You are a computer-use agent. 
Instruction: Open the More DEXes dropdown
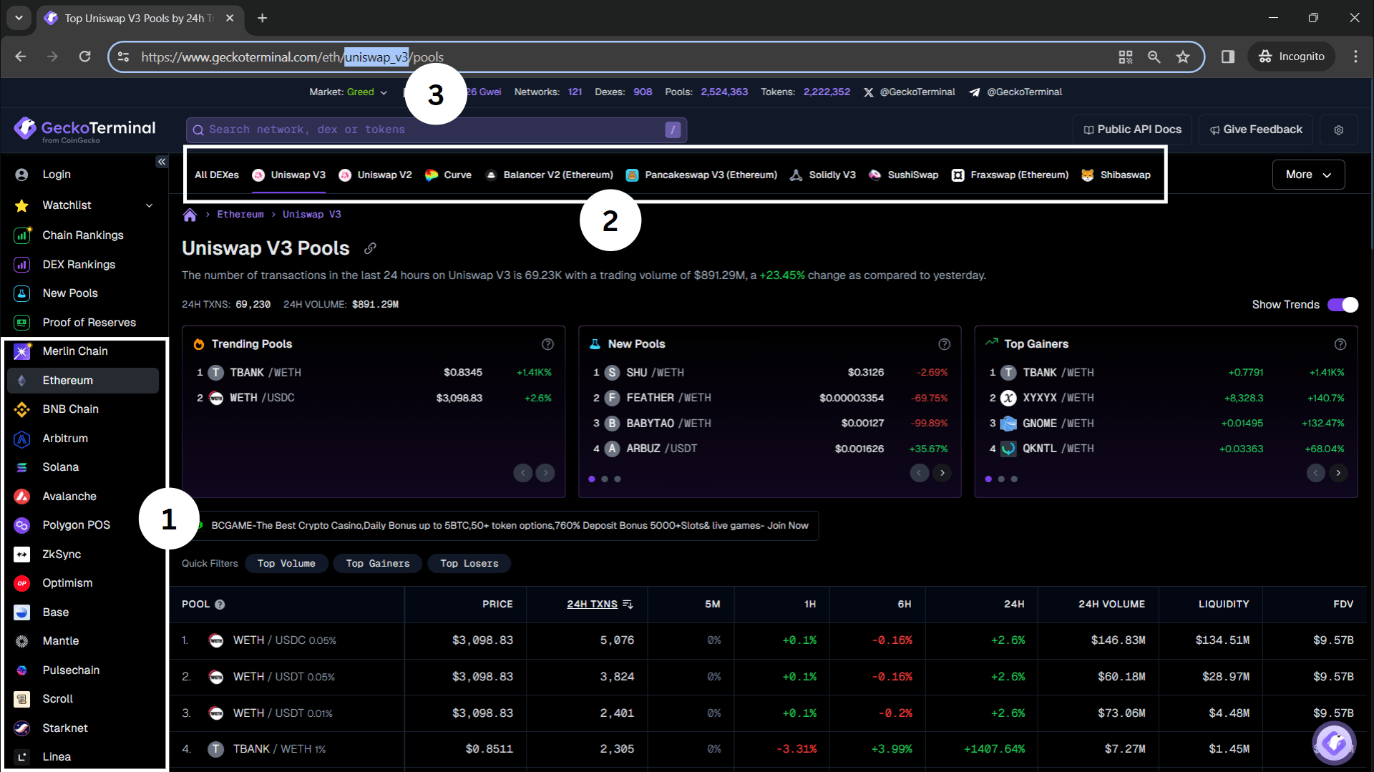1308,175
